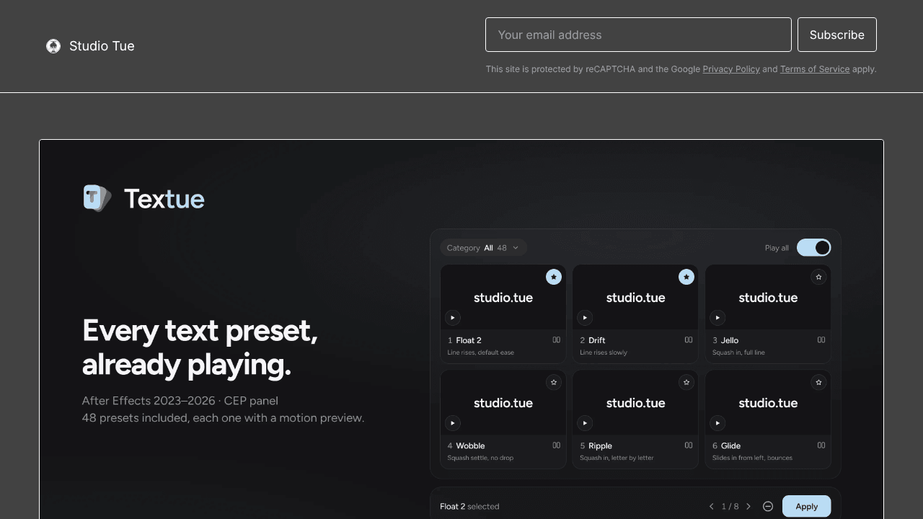Select the Jello preset thumbnail

(768, 297)
